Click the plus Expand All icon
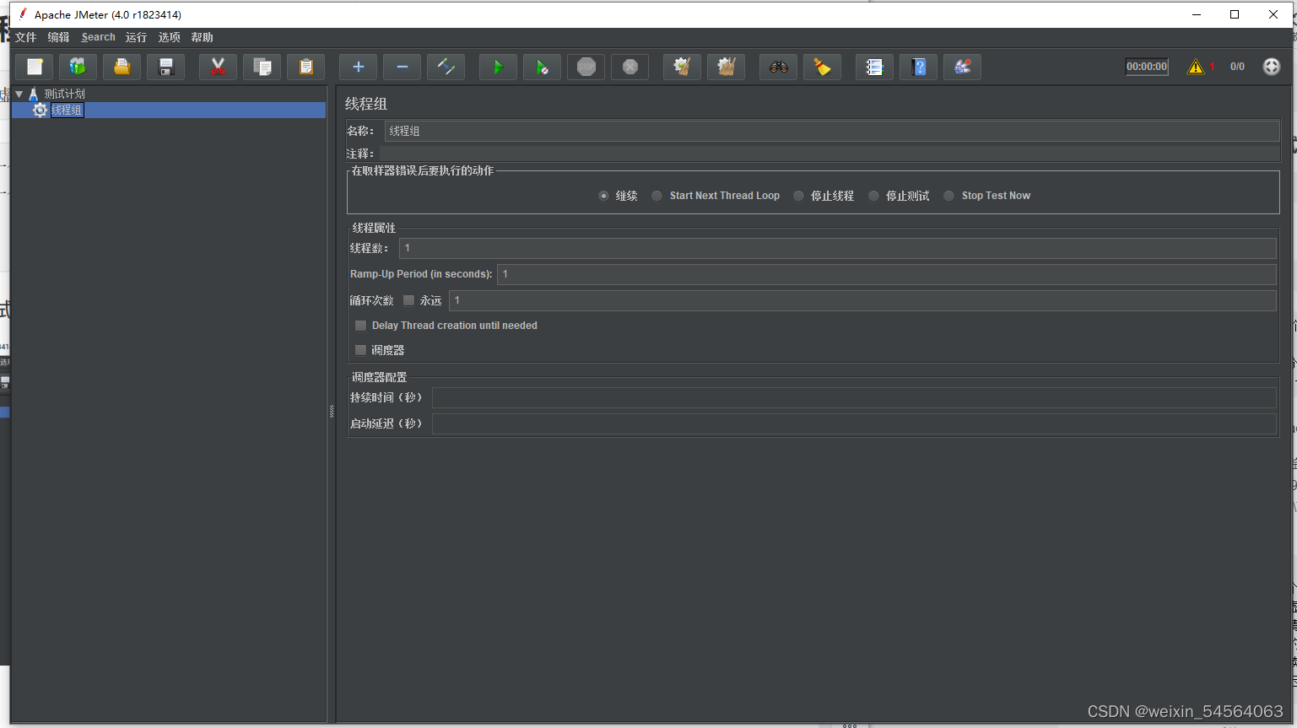 (358, 67)
